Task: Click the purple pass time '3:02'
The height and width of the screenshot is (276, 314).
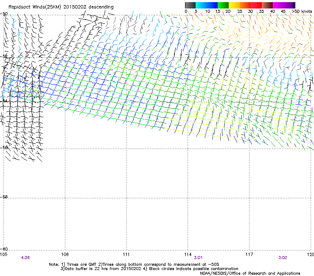Action: [283, 258]
